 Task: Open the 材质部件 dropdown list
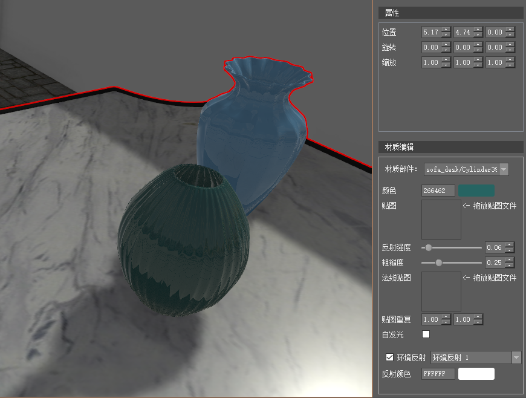click(x=504, y=169)
